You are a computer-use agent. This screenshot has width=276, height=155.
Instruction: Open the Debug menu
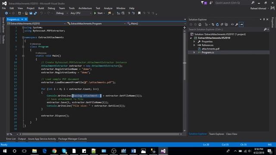(51, 8)
